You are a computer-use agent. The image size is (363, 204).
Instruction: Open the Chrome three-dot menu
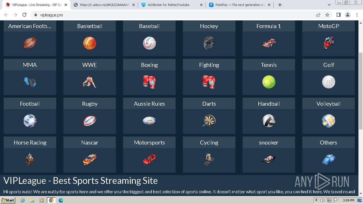pos(357,15)
